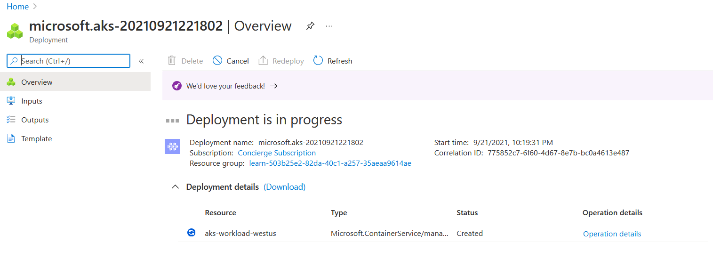Click the arrow next to feedback text
Viewport: 713px width, 259px height.
point(273,86)
